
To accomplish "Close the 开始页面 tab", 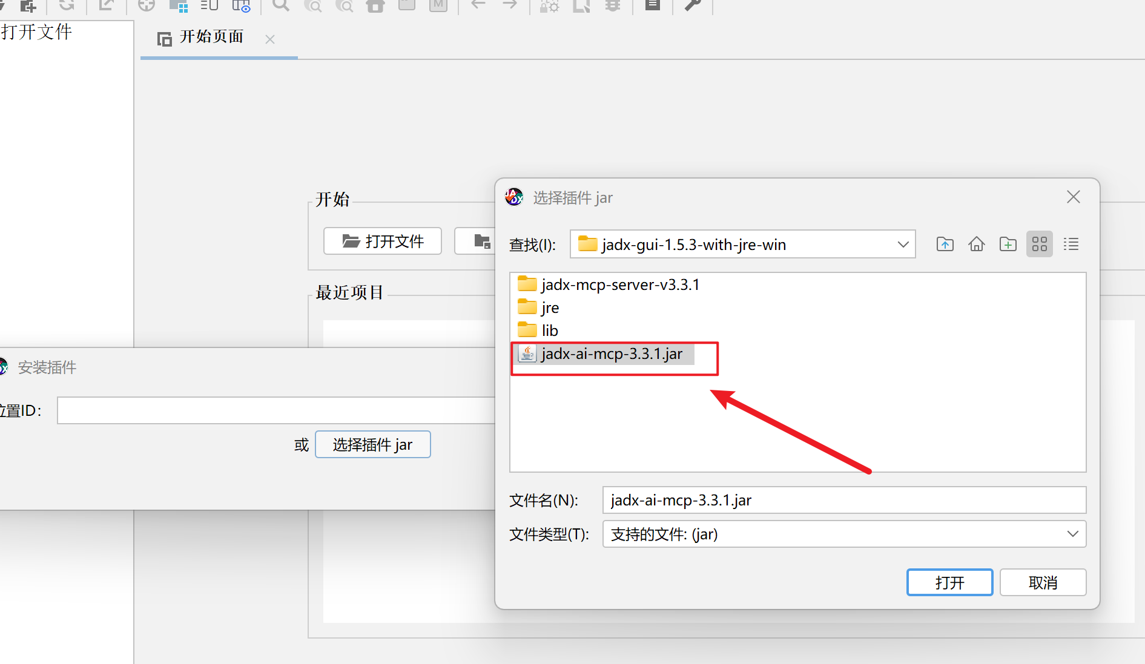I will [x=270, y=39].
